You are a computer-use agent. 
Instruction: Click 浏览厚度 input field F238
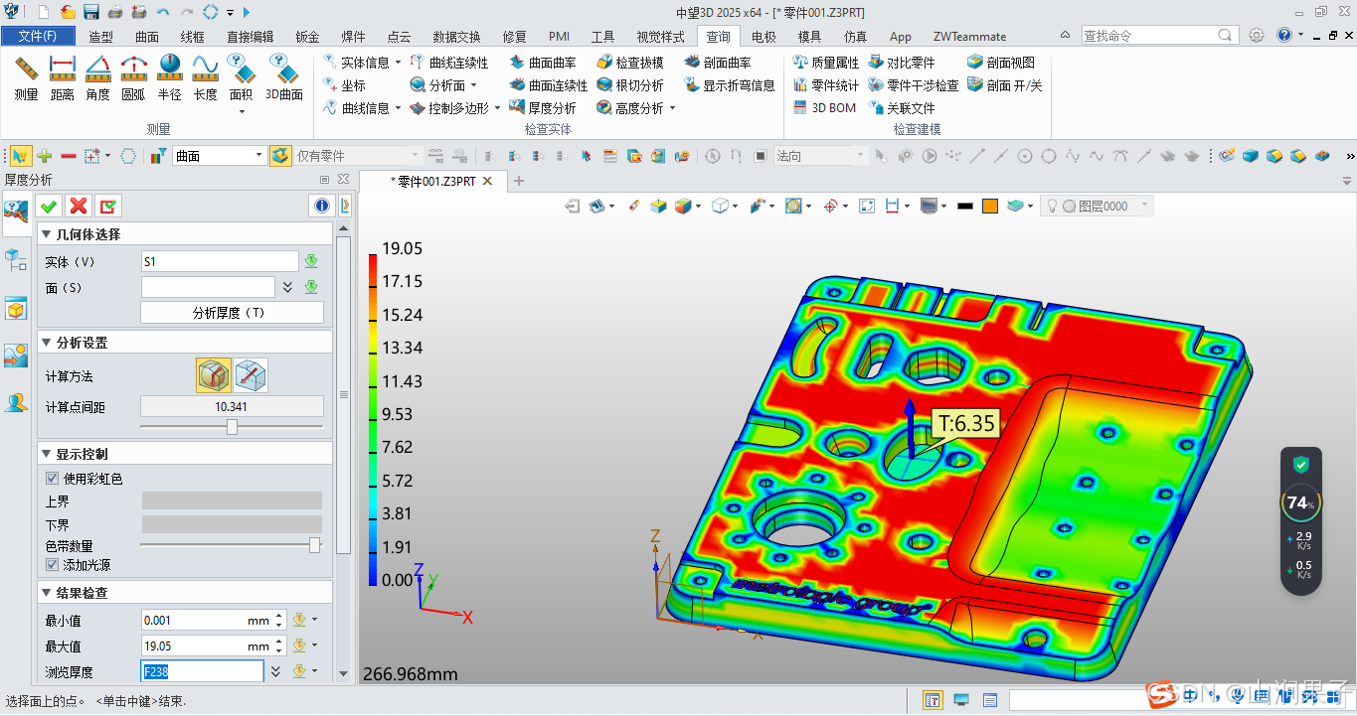coord(203,672)
